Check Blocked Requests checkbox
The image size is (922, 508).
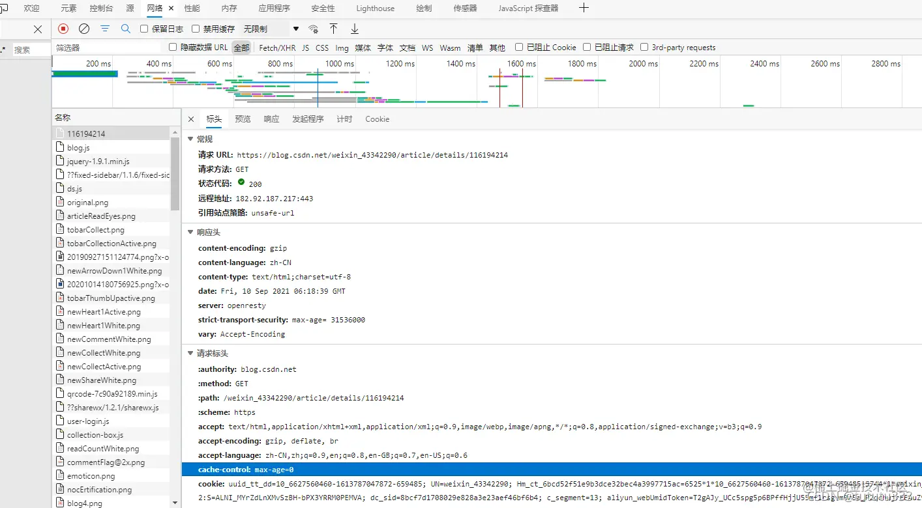coord(587,47)
